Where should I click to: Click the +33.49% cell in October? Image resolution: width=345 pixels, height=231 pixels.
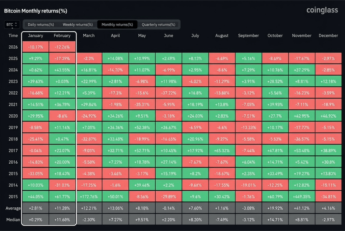[x=275, y=174]
